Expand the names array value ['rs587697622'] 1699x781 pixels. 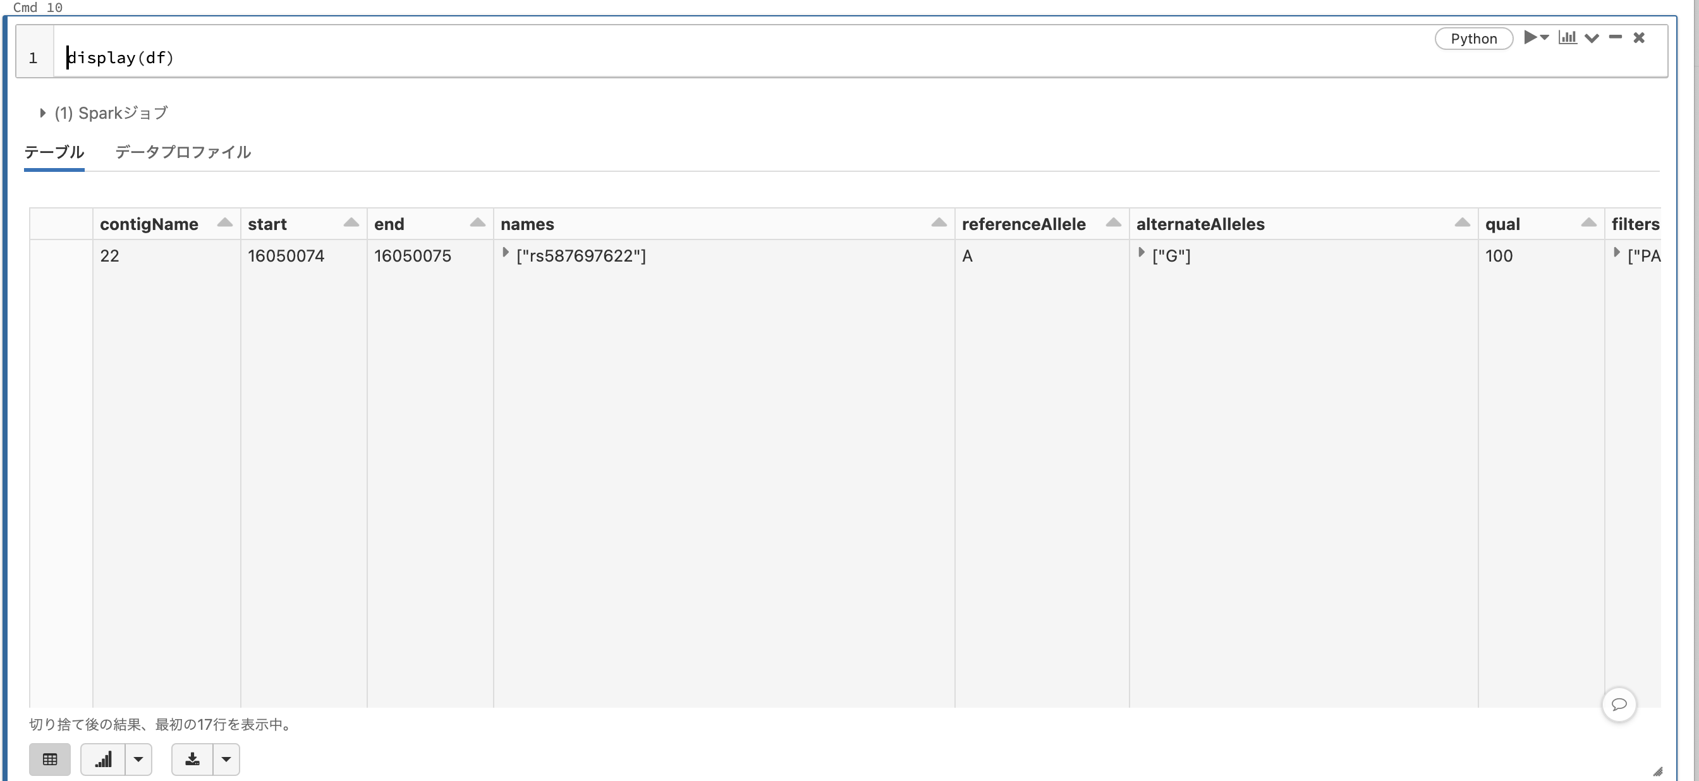coord(505,252)
